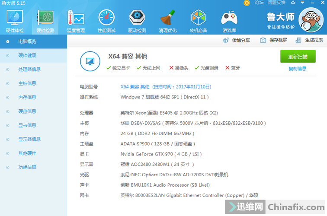Click the 英特尔 80003ES2LAN network card value
The width and height of the screenshot is (327, 216).
189,195
